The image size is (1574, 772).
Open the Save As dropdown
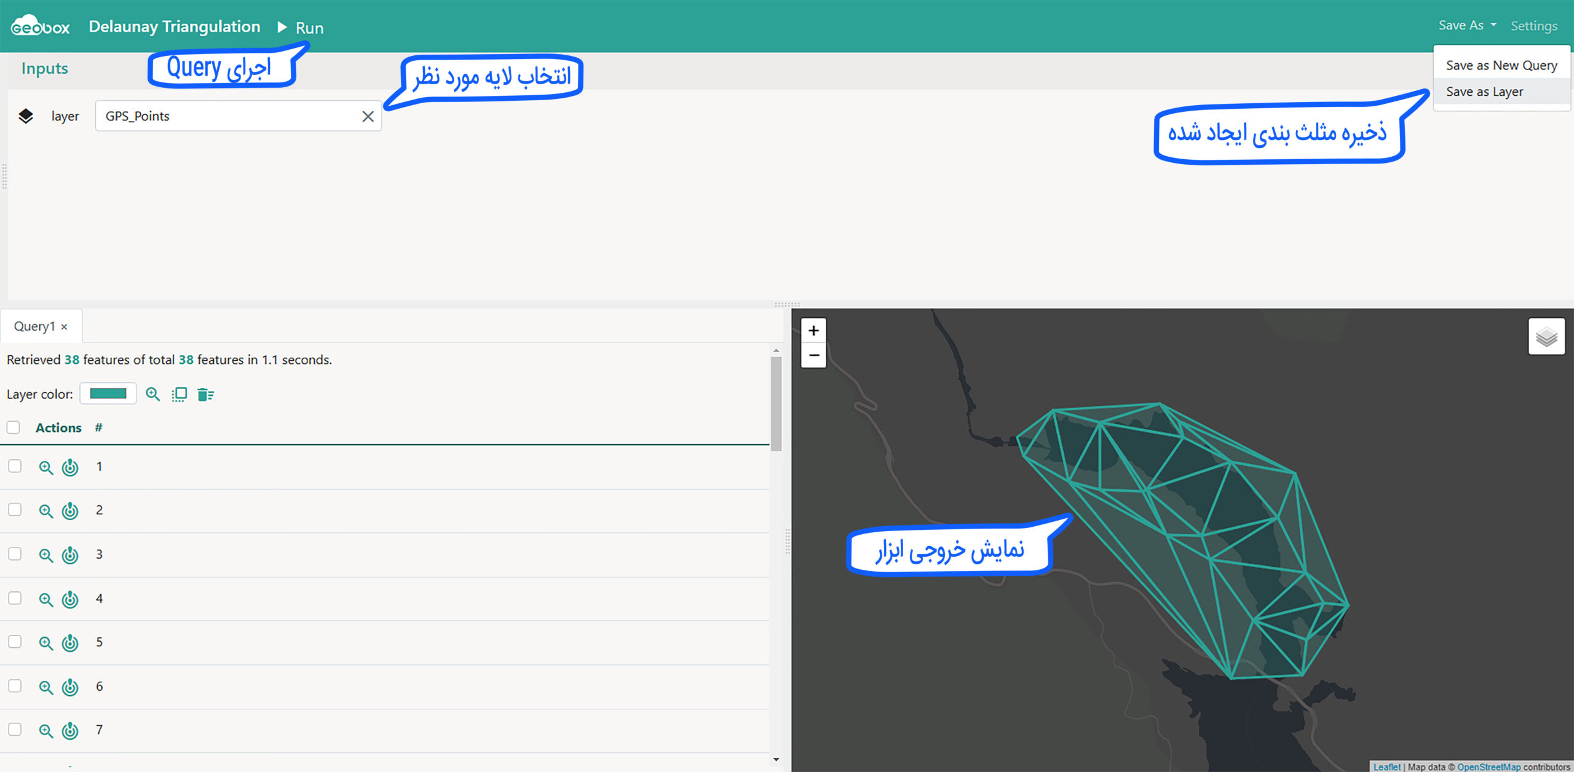coord(1466,25)
